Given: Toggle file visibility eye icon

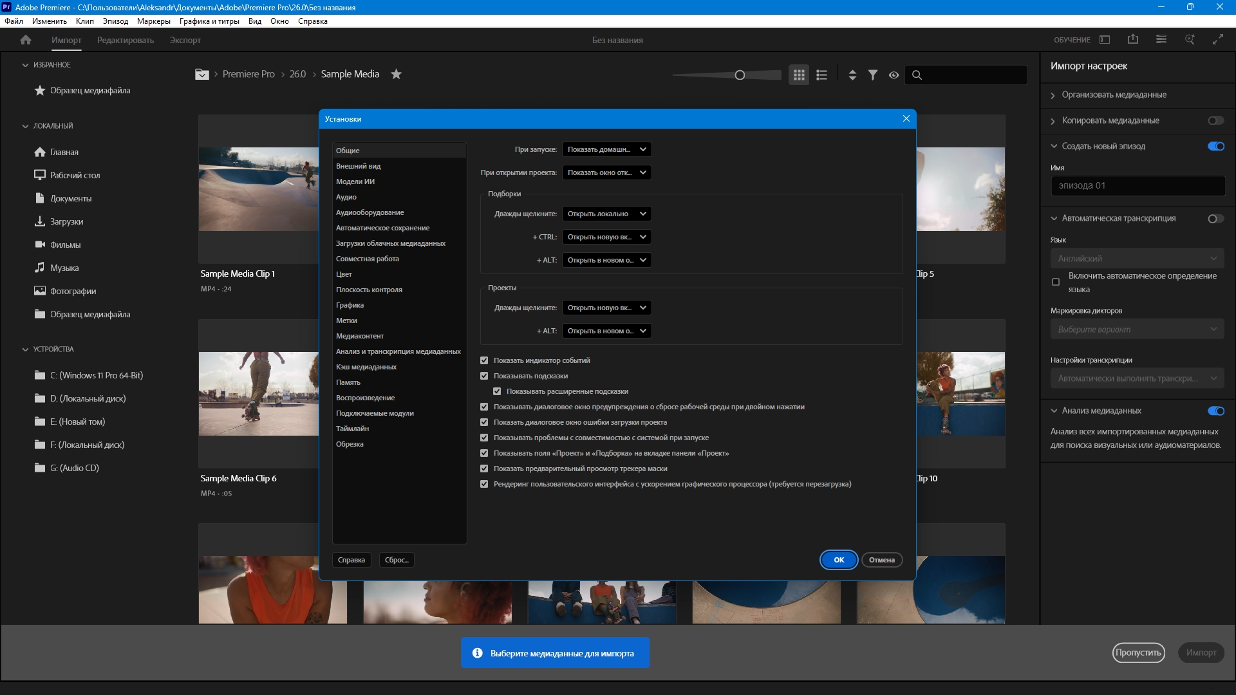Looking at the screenshot, I should [x=894, y=75].
